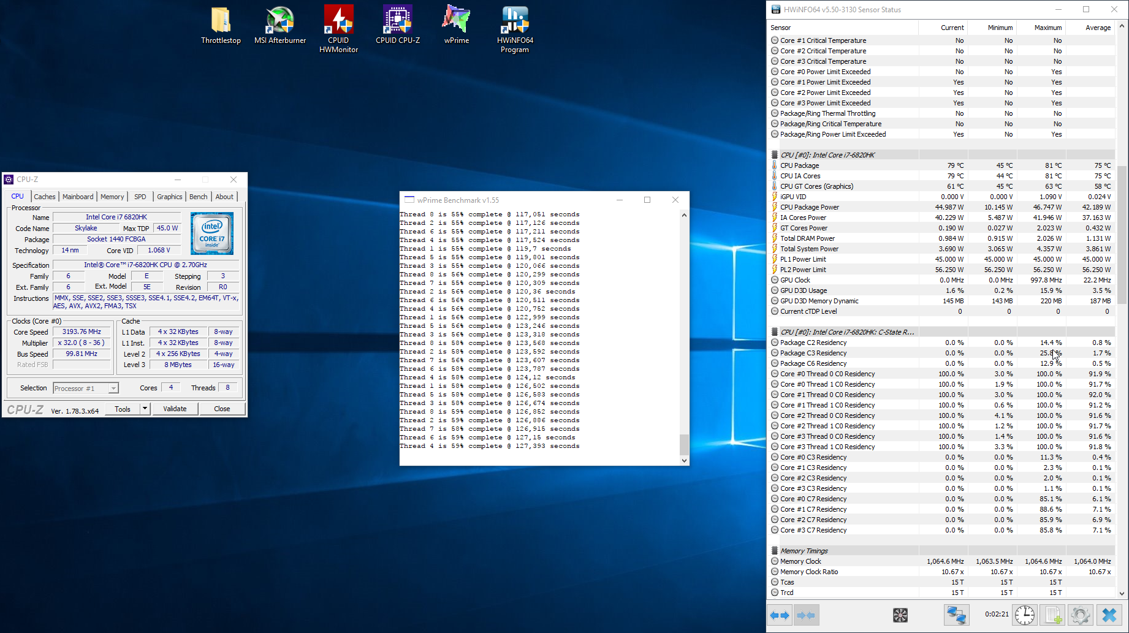Collapse CPU [#0]: Intel Core i7-6820HK sensor group
1129x633 pixels.
774,155
